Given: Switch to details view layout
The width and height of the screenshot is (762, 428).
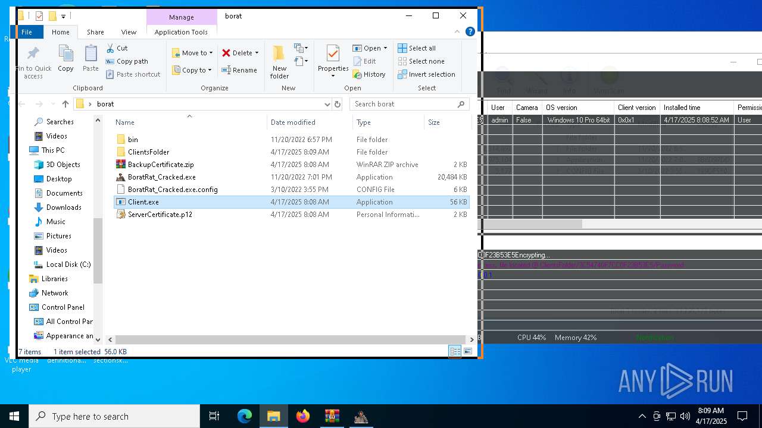Looking at the screenshot, I should click(455, 351).
